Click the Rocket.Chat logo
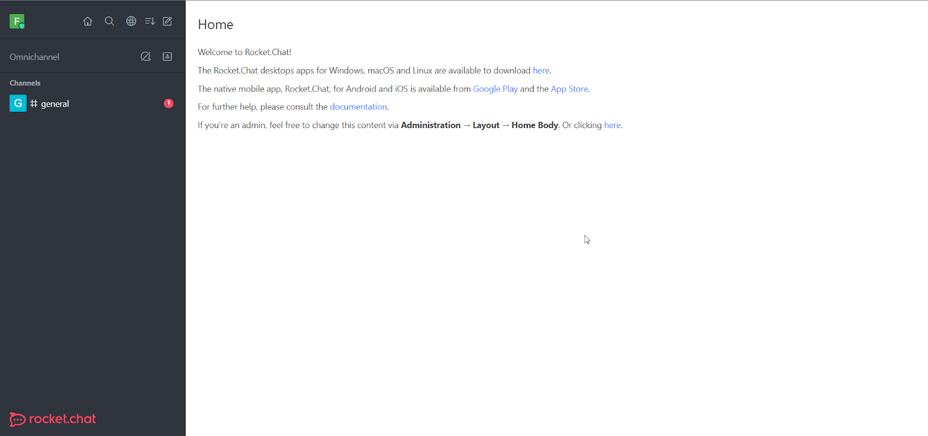This screenshot has height=436, width=928. click(53, 419)
